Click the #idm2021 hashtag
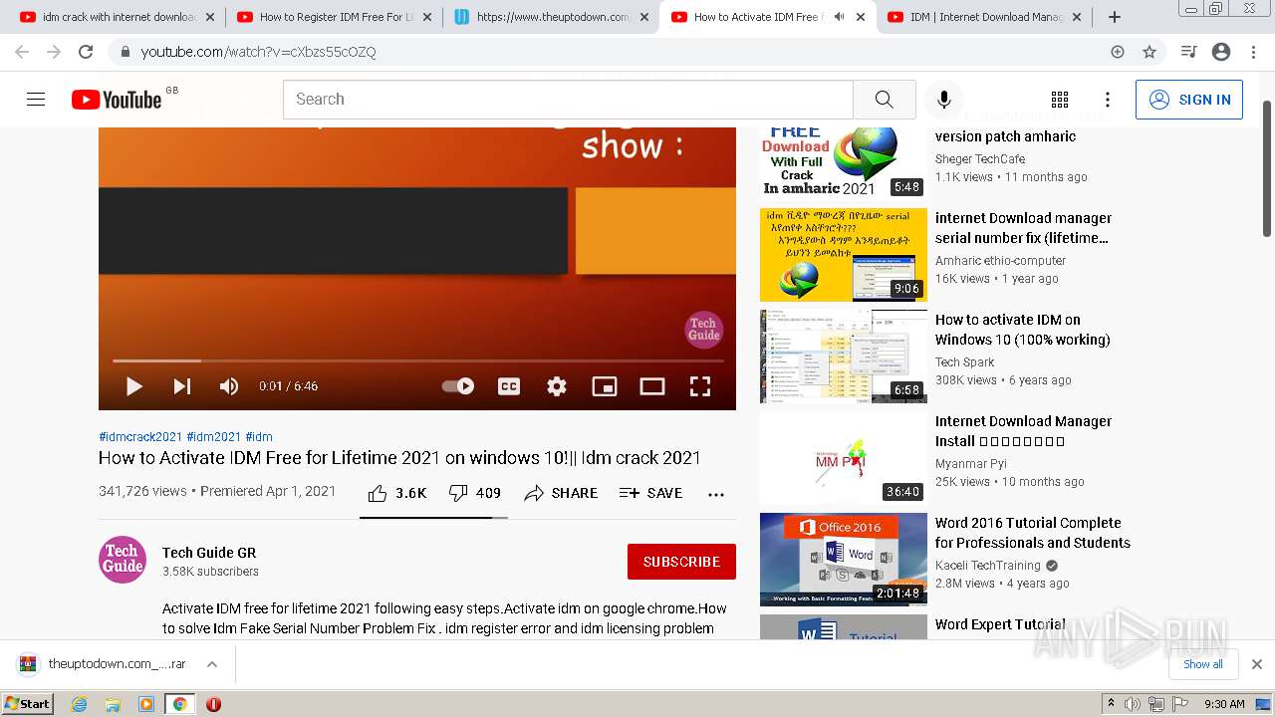This screenshot has height=717, width=1275. click(x=214, y=436)
